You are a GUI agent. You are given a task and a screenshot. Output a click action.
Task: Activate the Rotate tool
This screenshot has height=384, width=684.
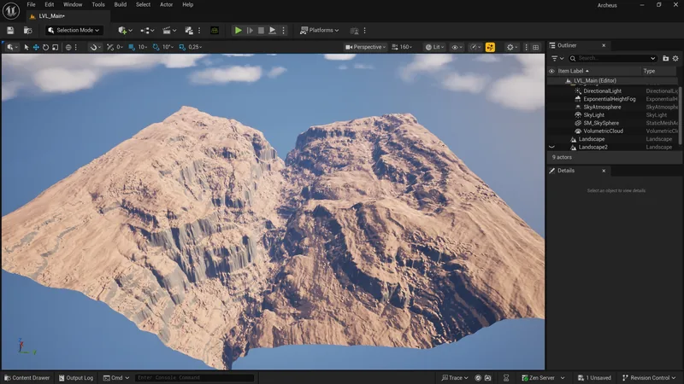(45, 47)
